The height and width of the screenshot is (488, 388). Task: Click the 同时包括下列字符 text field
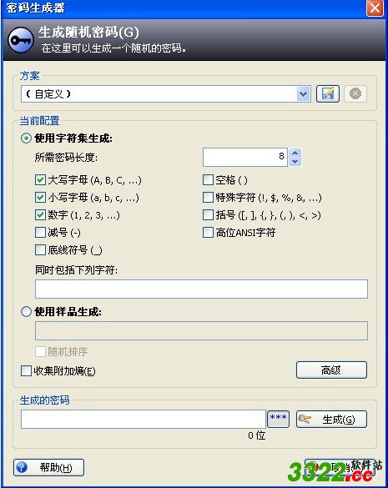click(201, 289)
